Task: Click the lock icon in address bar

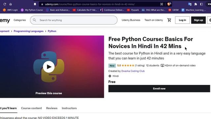Action: [42, 4]
